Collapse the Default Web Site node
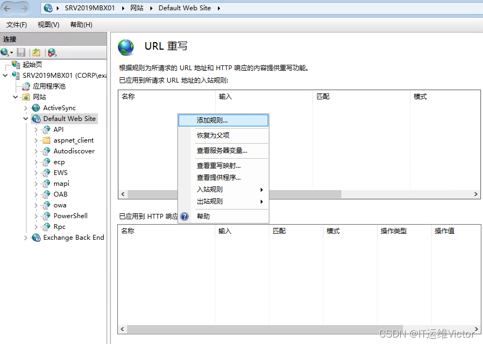This screenshot has height=344, width=483. [x=26, y=119]
